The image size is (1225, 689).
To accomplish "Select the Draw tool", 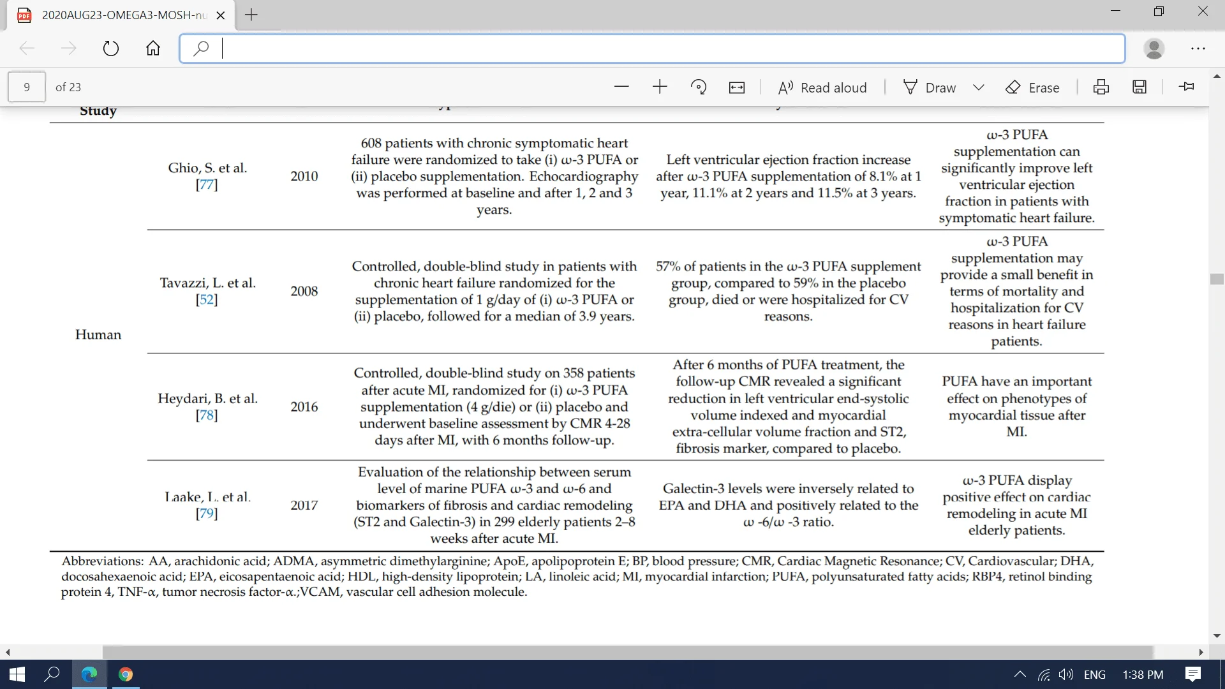I will 930,87.
